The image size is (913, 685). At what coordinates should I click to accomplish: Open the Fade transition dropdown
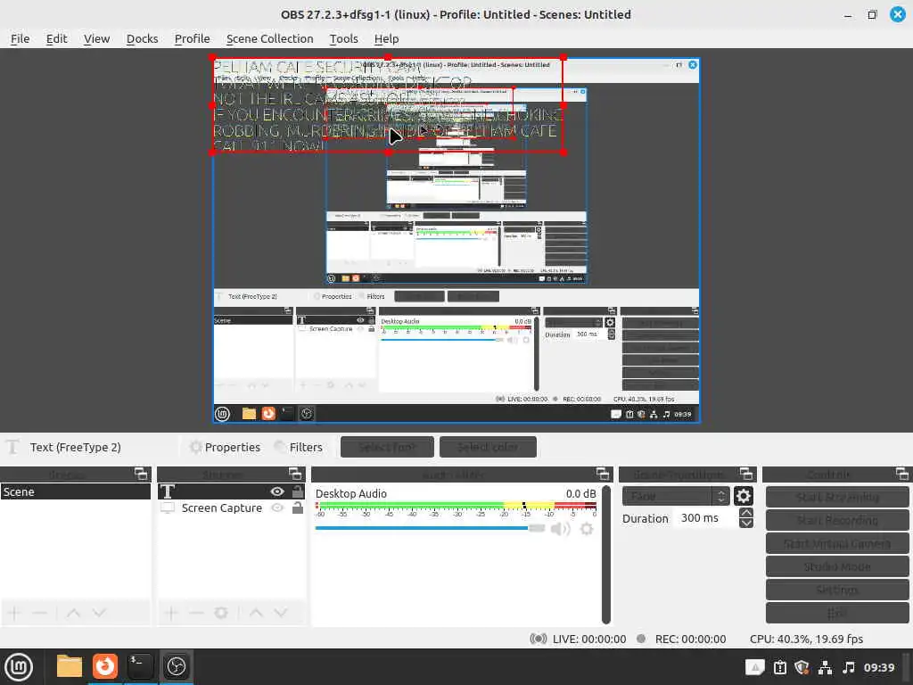[x=676, y=496]
